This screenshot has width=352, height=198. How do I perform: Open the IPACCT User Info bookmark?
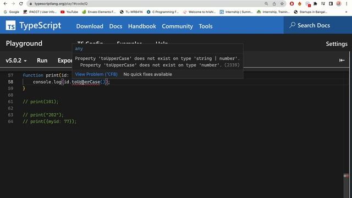point(40,12)
